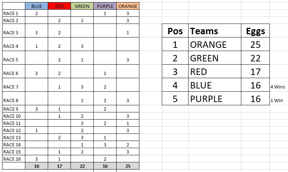Select the PURPLE header cell
The image size is (288, 172).
click(x=105, y=6)
